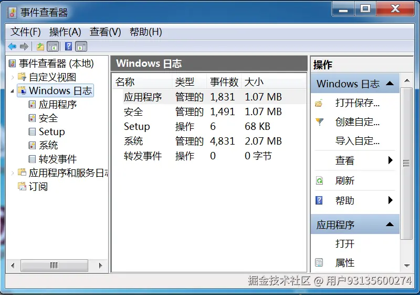Click the 安全 log icon in tree

32,118
